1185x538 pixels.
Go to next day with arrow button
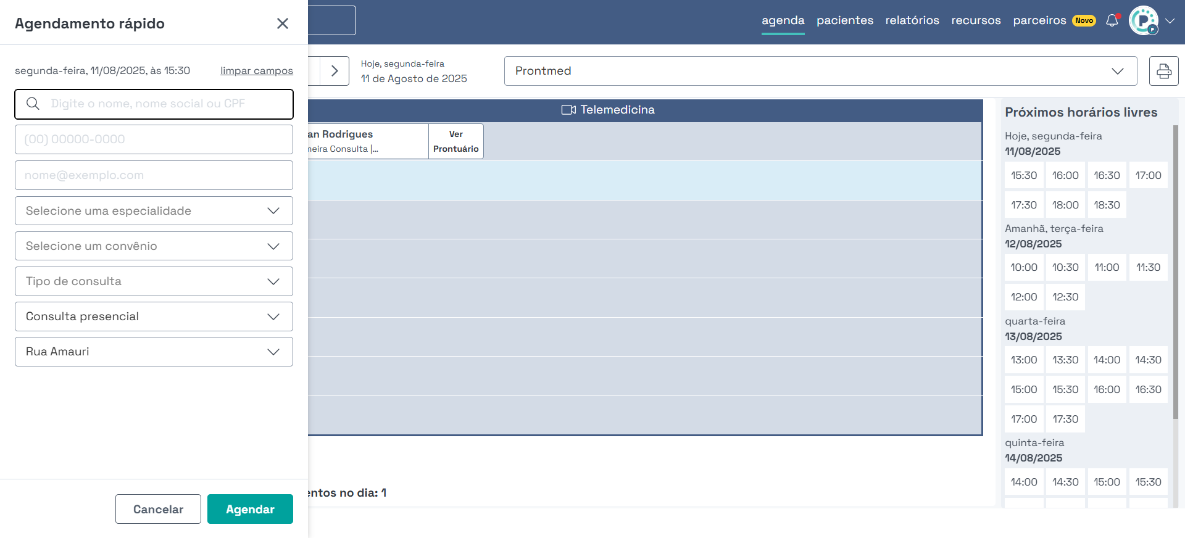click(335, 71)
